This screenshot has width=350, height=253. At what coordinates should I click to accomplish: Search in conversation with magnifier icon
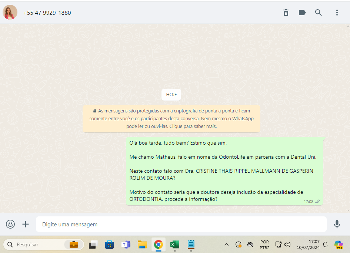(318, 13)
